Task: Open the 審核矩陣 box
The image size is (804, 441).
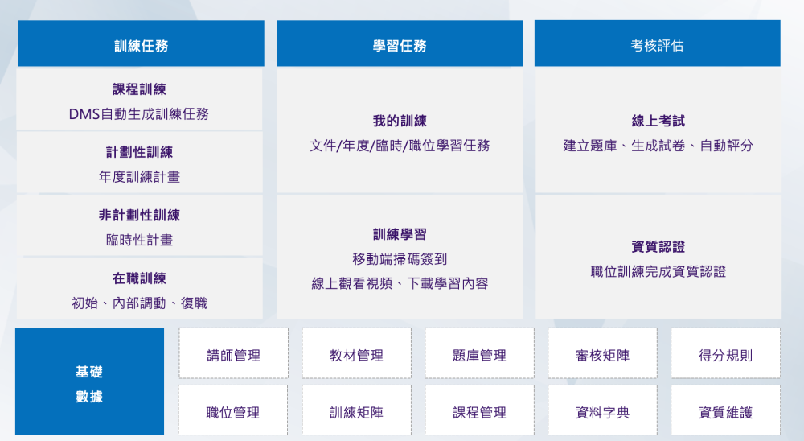Action: 602,354
